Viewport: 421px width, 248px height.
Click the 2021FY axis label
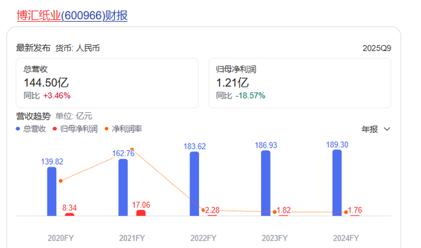[132, 238]
